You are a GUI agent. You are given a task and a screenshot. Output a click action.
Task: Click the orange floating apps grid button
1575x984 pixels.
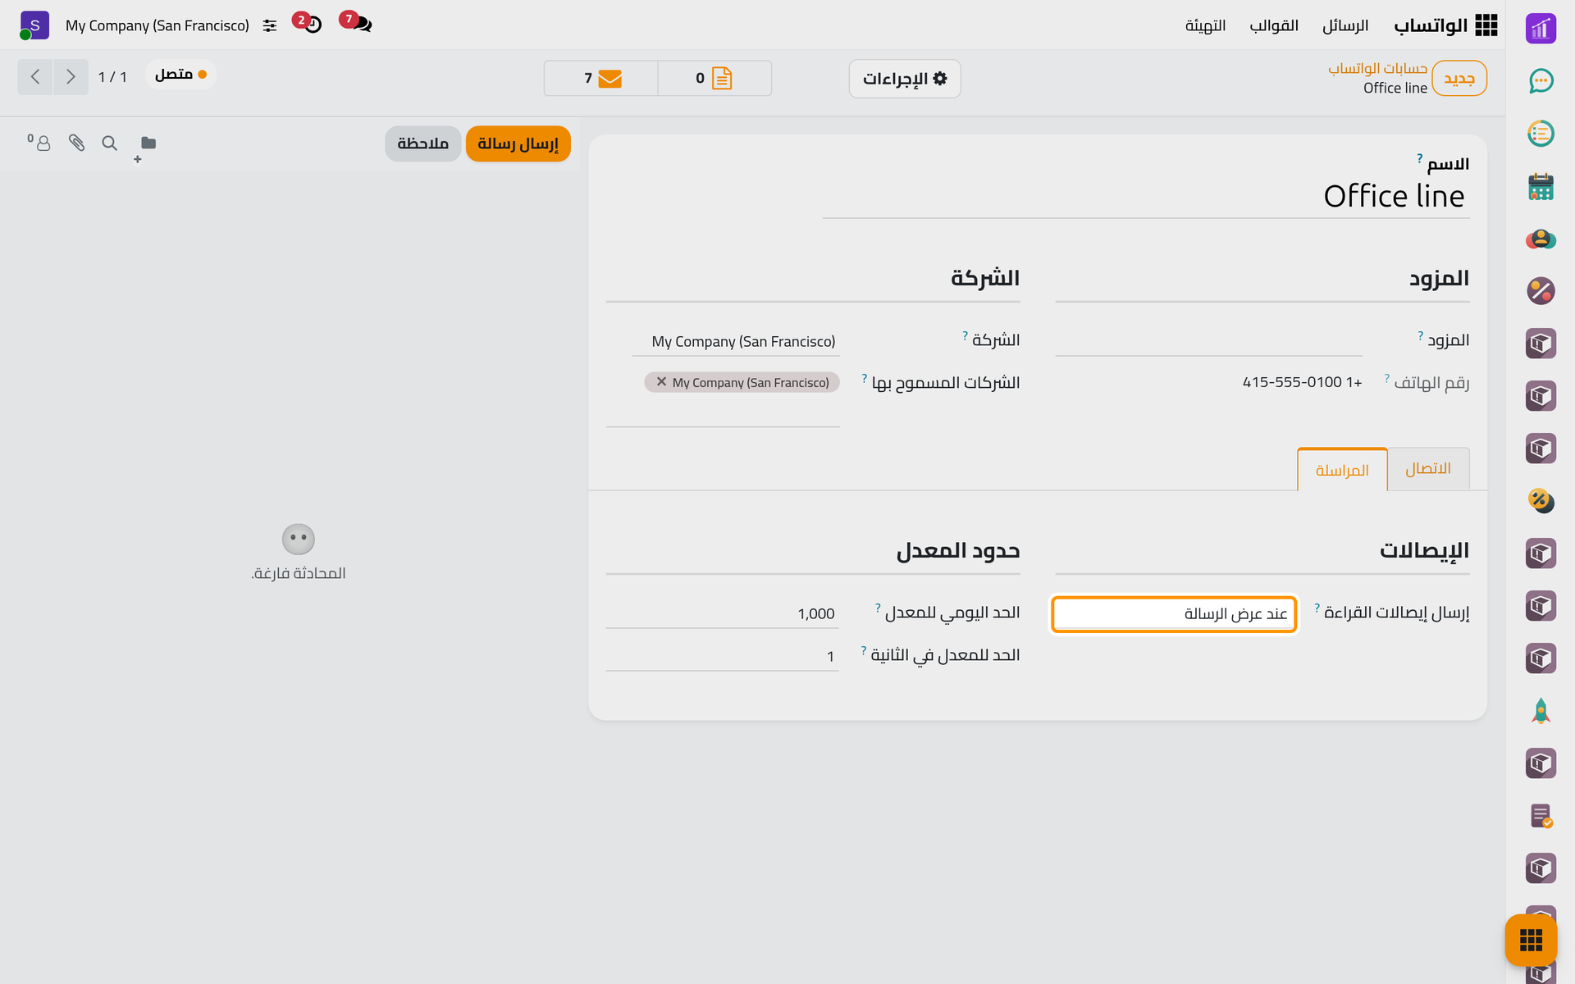pos(1531,940)
